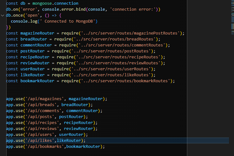Image resolution: width=234 pixels, height=156 pixels.
Task: Click the '../src/server/routes/likeRoutes' path string
Action: tap(111, 75)
